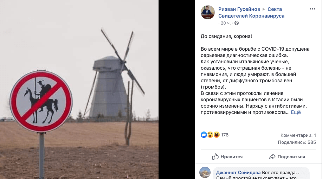Expand post text with Ещё link
The image size is (322, 179).
(x=296, y=112)
